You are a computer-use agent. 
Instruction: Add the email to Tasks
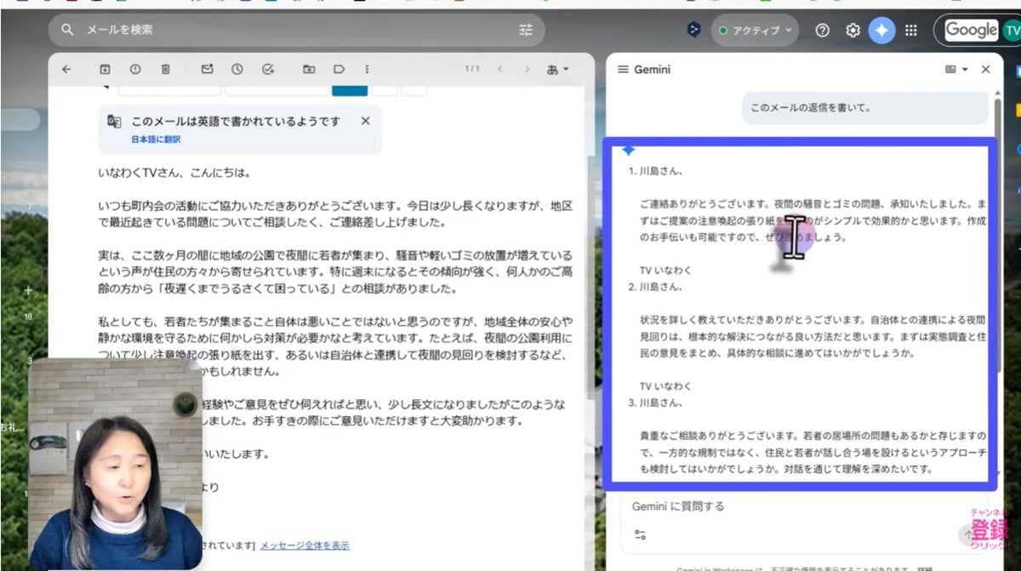[x=268, y=70]
